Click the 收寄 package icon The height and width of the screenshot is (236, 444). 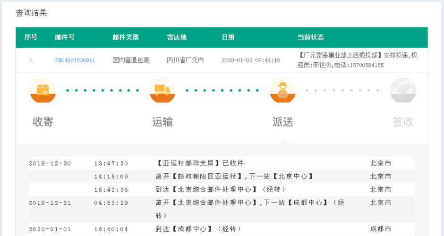(43, 91)
